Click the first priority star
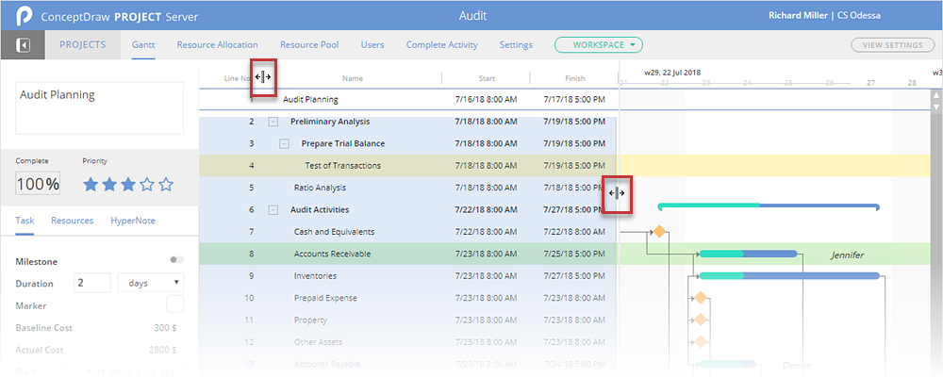 pyautogui.click(x=91, y=185)
